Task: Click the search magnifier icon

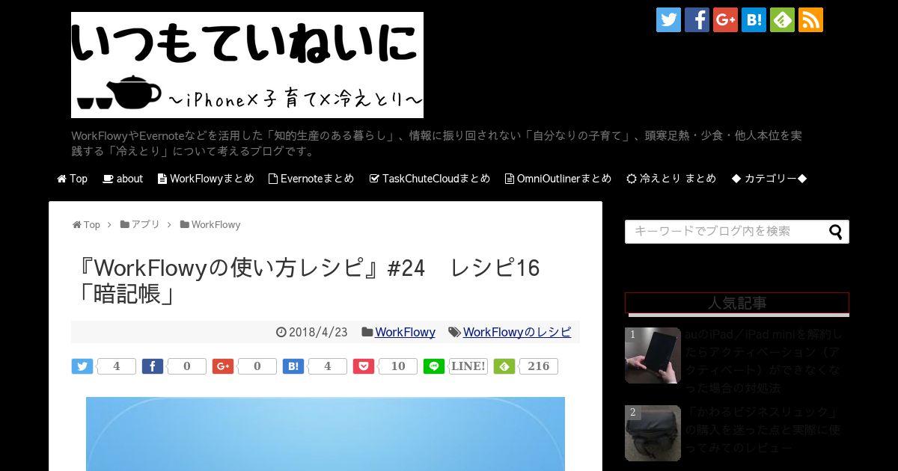Action: click(835, 232)
